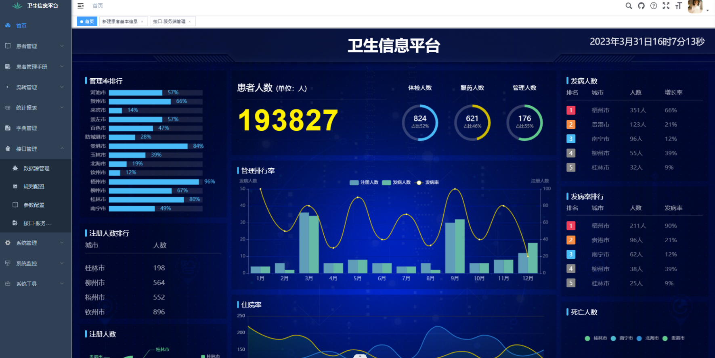Expand the 系统监控 menu chevron
This screenshot has height=358, width=715.
tap(62, 263)
